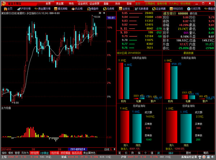Image resolution: width=216 pixels, height=160 pixels.
Task: Switch to the 3秒定势 indicator tab
Action: (34, 153)
